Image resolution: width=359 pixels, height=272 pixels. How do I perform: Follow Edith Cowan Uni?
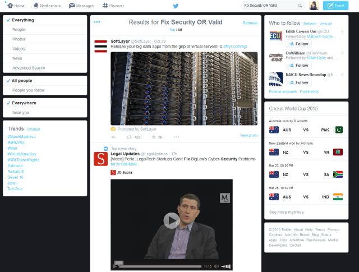coord(298,44)
